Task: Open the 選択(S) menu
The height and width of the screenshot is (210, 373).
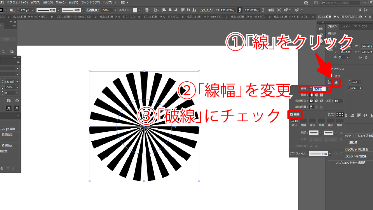Action: pyautogui.click(x=48, y=2)
